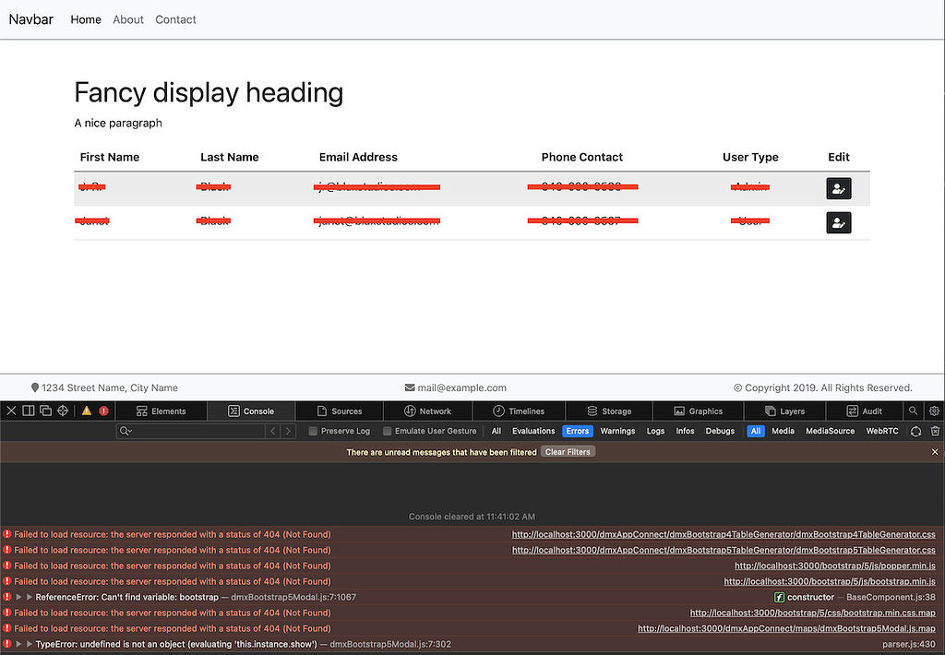Click the edit user icon in Janet's row
This screenshot has height=655, width=945.
(838, 222)
